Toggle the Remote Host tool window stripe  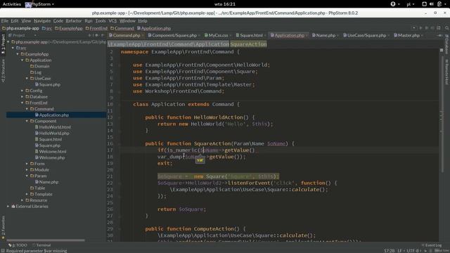point(447,72)
